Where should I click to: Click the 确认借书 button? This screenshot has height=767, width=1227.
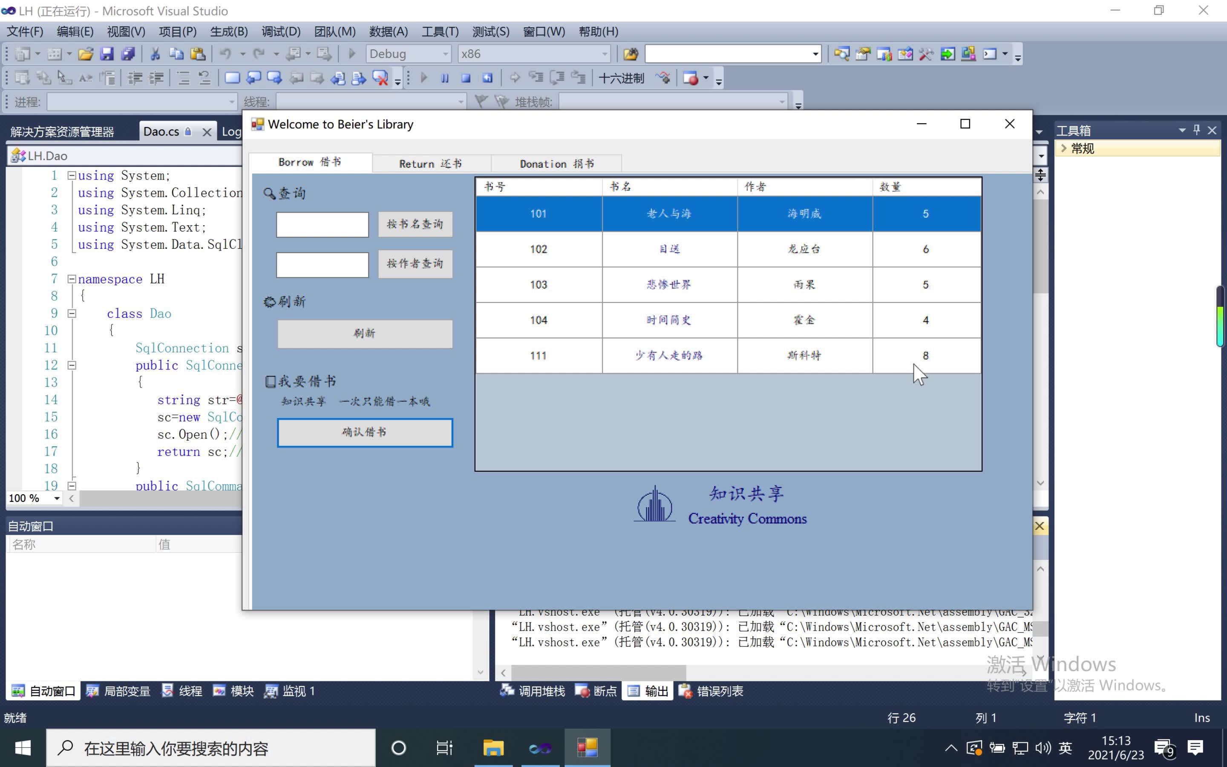[365, 432]
